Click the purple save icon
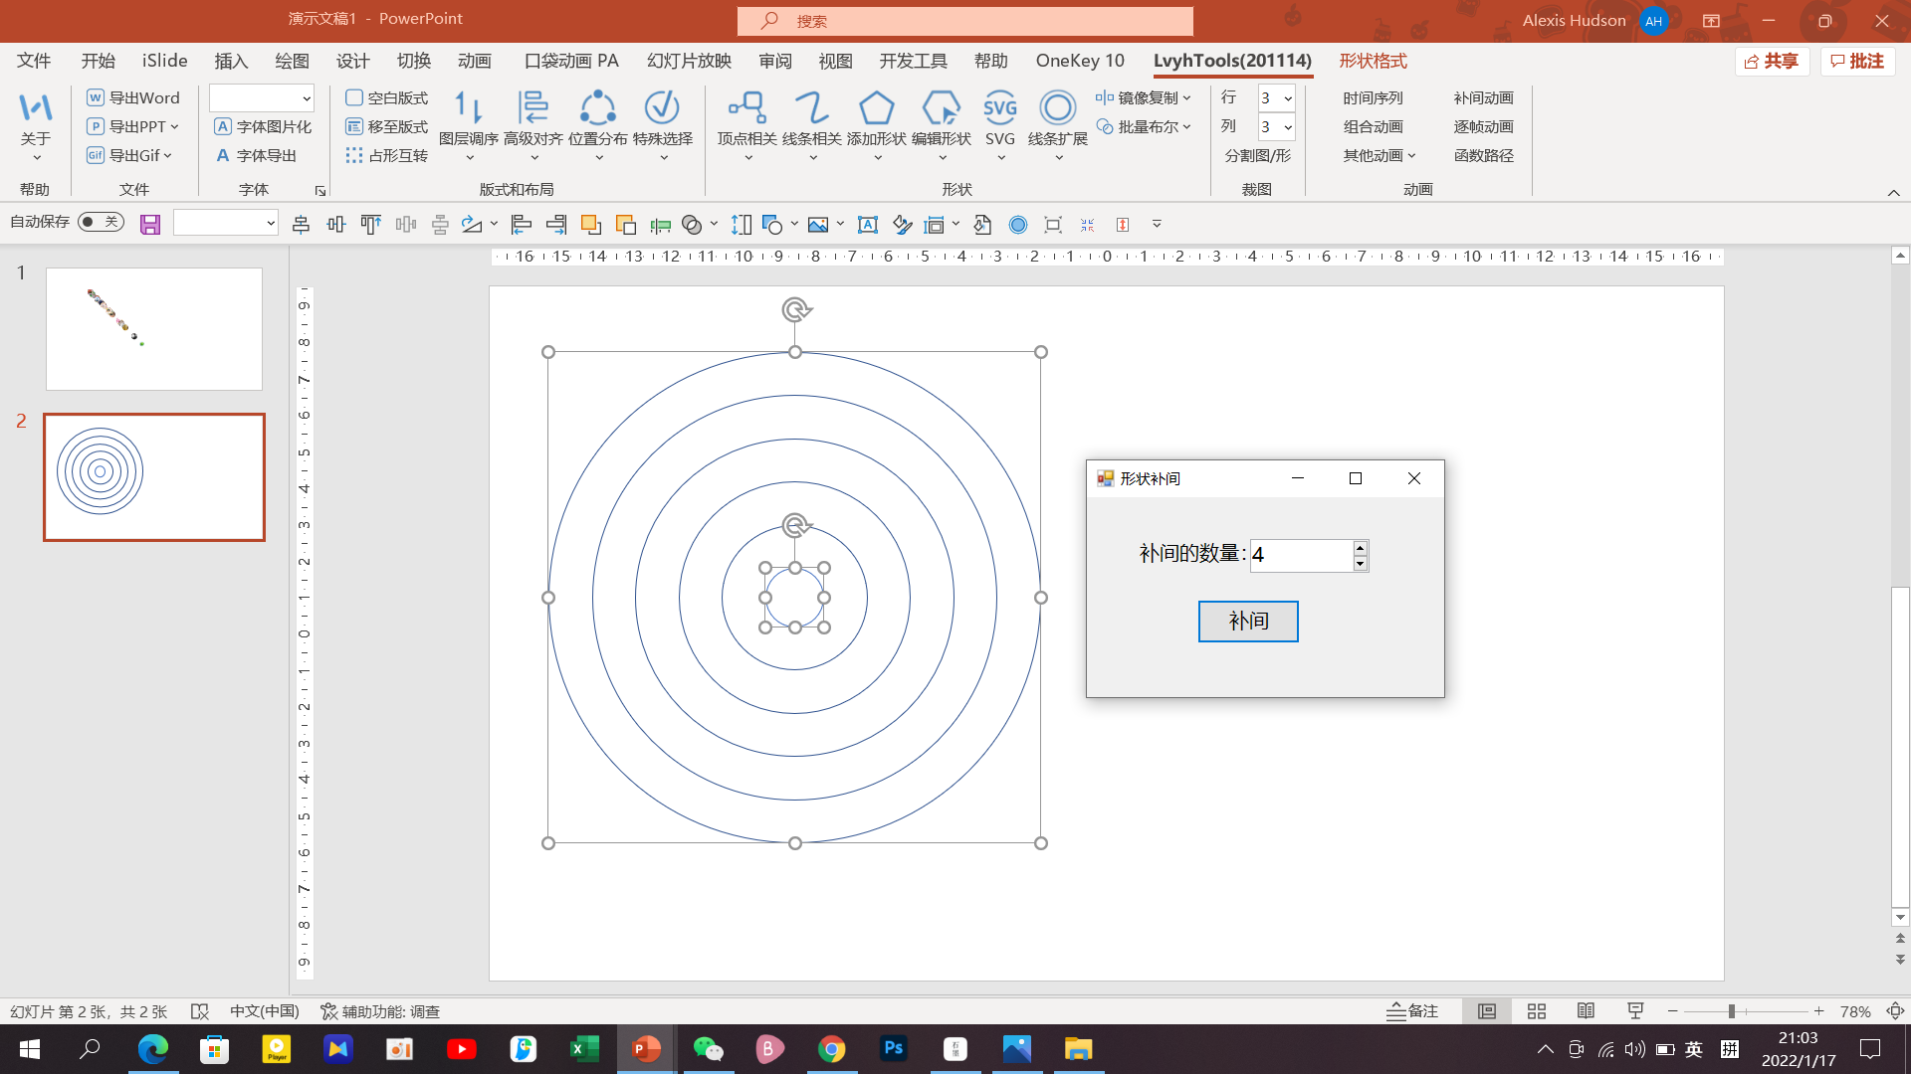 [x=150, y=225]
